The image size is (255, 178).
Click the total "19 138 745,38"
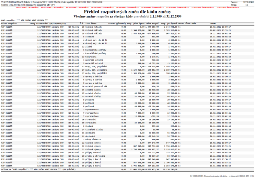(170, 169)
